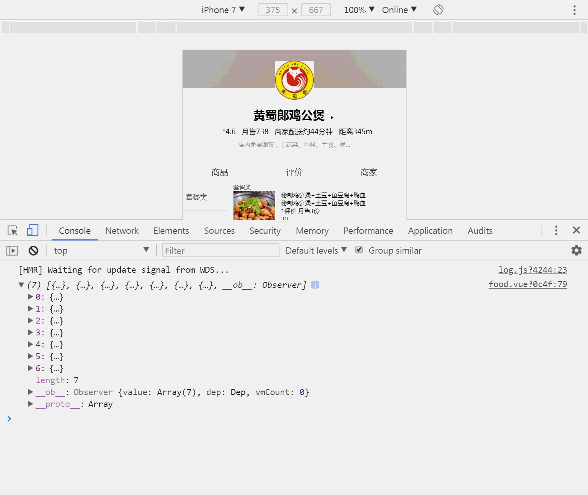Switch to the Elements tab

pos(171,231)
